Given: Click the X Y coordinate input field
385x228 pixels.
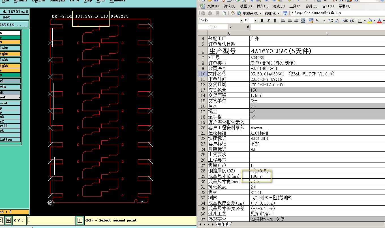Looking at the screenshot, I should pyautogui.click(x=51, y=220).
